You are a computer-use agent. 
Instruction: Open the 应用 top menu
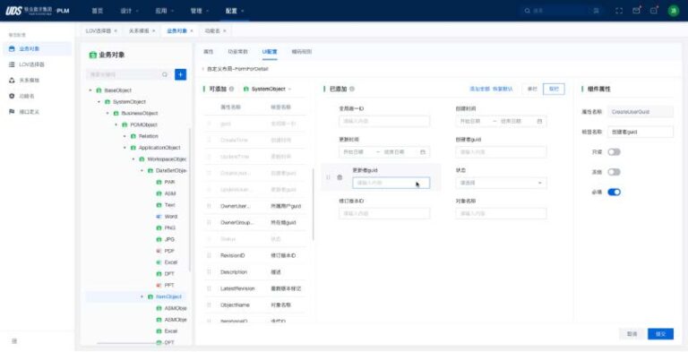click(x=165, y=11)
